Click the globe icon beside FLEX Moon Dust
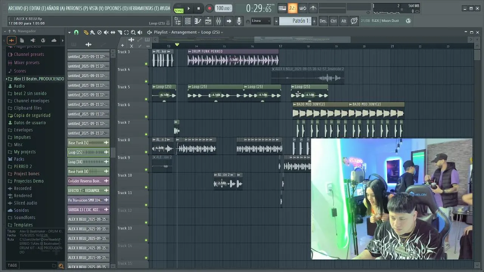Viewport: 484px width, 272px height. (x=408, y=21)
